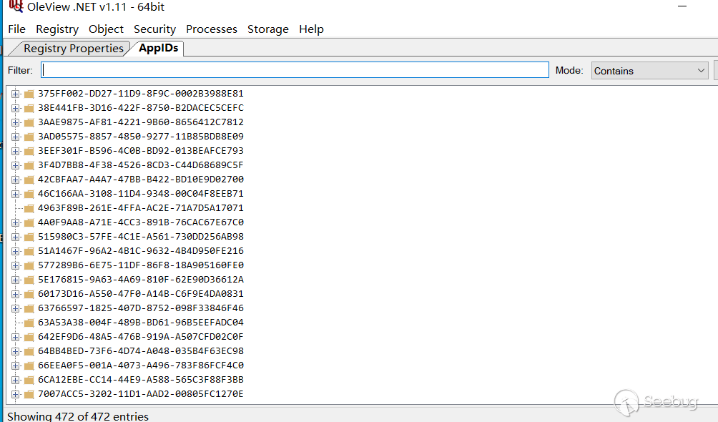Click folder icon of 4963F89B-261E-4FFA-AC2E-71A7D5A17071
Screen dimensions: 718x422
coord(29,208)
